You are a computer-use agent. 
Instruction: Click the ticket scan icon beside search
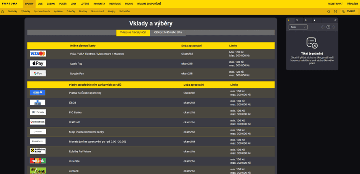click(336, 11)
